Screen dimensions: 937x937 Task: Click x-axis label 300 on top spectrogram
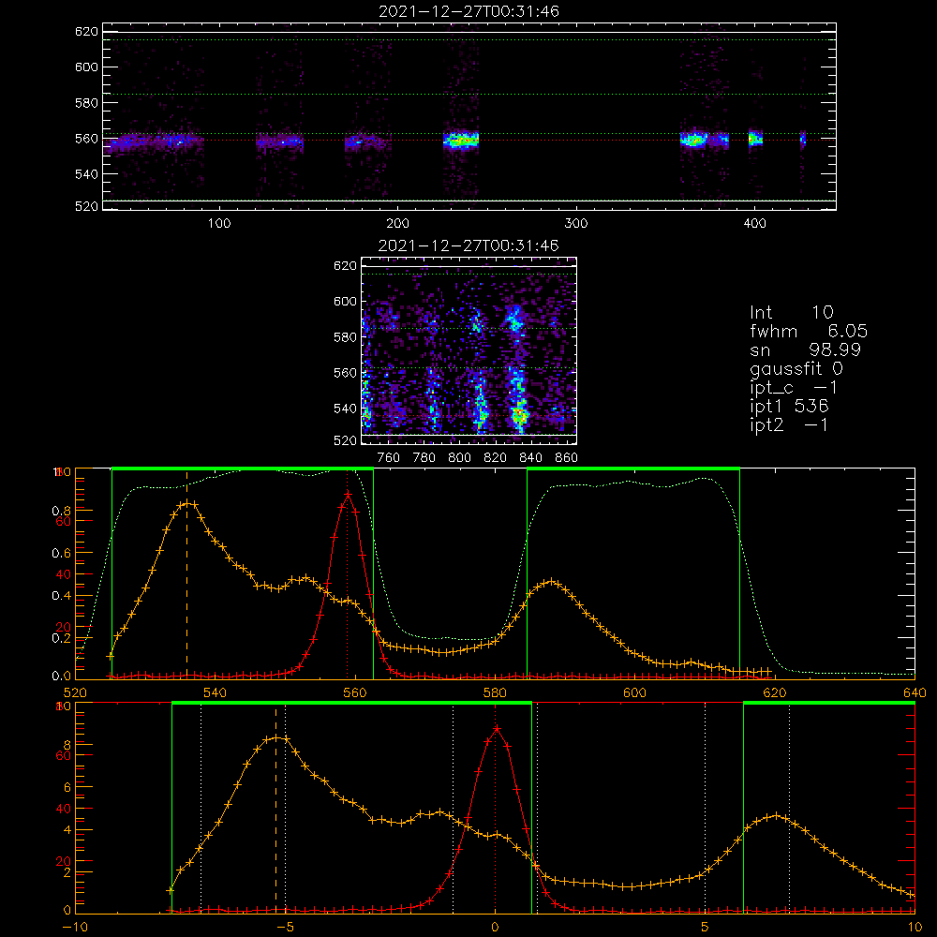[x=576, y=224]
